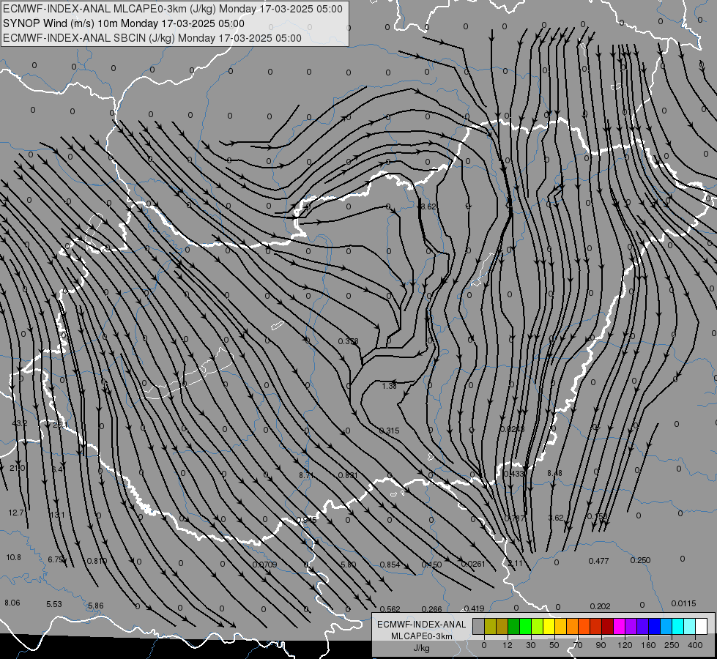Click the 43.2 value on map
This screenshot has width=717, height=659.
(x=20, y=423)
